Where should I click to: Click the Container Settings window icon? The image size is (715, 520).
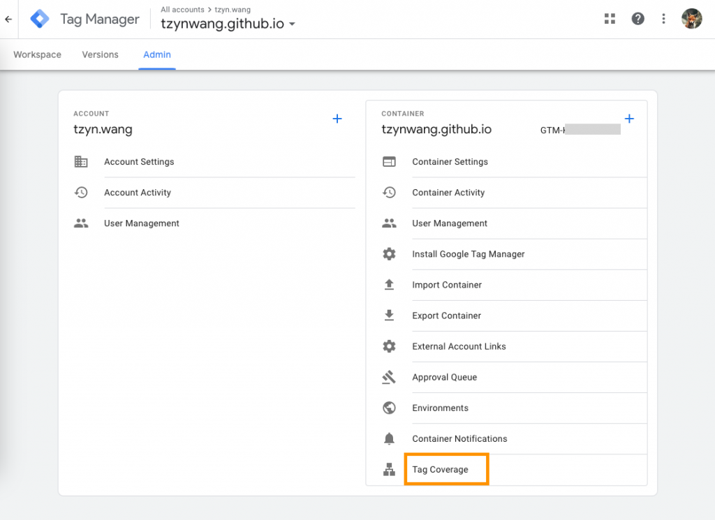[389, 162]
